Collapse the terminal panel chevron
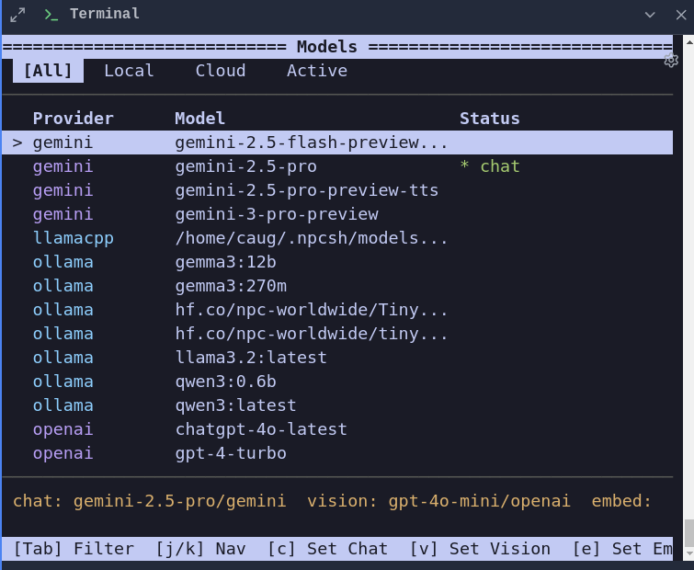694x570 pixels. click(650, 15)
